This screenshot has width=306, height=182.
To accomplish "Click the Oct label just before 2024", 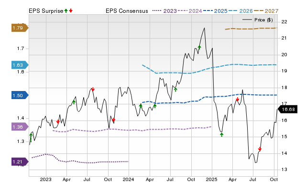I will [108, 179].
